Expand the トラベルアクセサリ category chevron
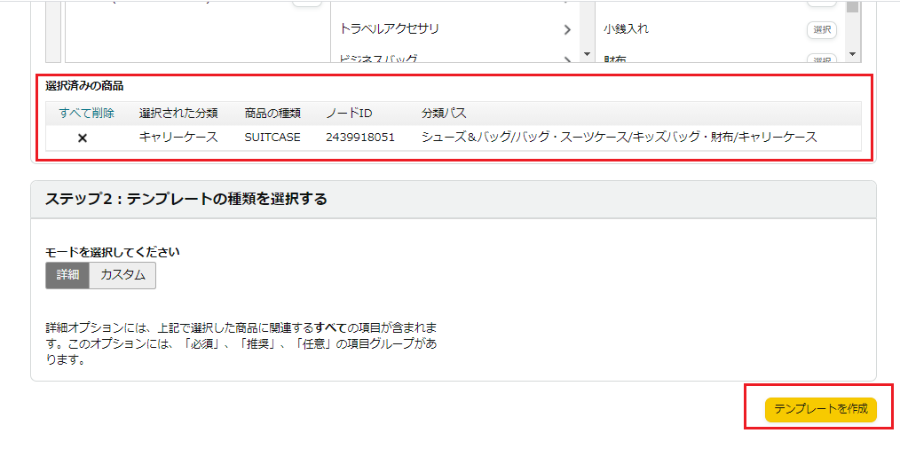Viewport: 900px width, 449px height. coord(567,30)
